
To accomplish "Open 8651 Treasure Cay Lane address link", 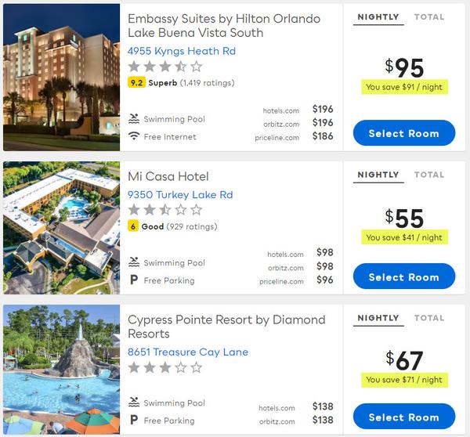I will click(188, 352).
